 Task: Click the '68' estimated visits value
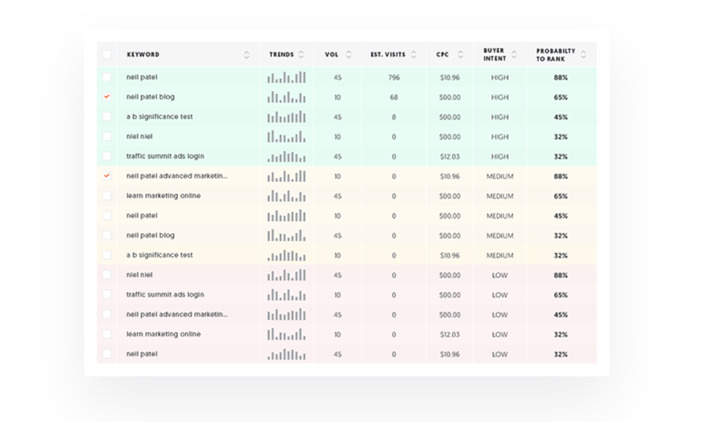pos(394,97)
